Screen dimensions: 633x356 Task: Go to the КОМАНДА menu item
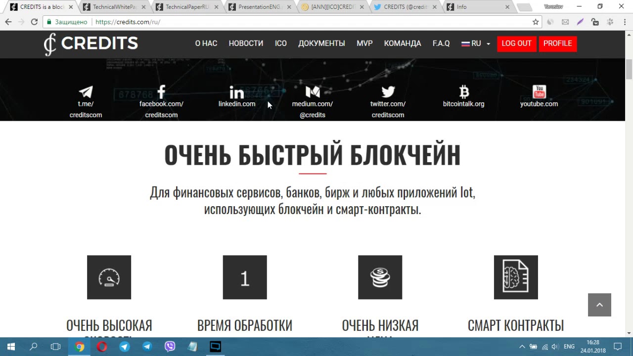point(403,44)
